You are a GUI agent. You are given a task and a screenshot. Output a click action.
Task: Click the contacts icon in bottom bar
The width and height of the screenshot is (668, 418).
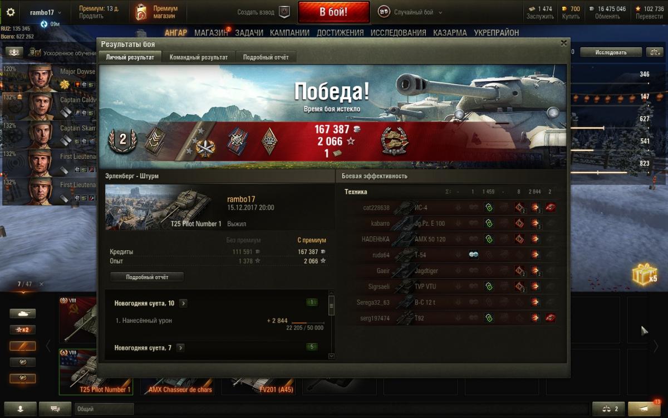click(21, 409)
